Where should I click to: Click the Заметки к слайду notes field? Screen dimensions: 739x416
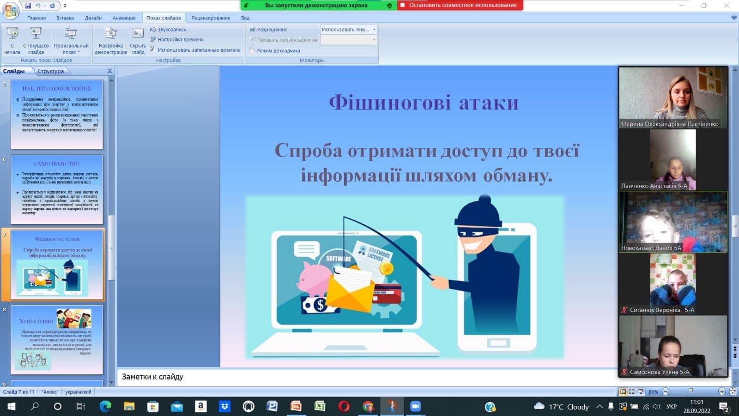click(x=367, y=377)
